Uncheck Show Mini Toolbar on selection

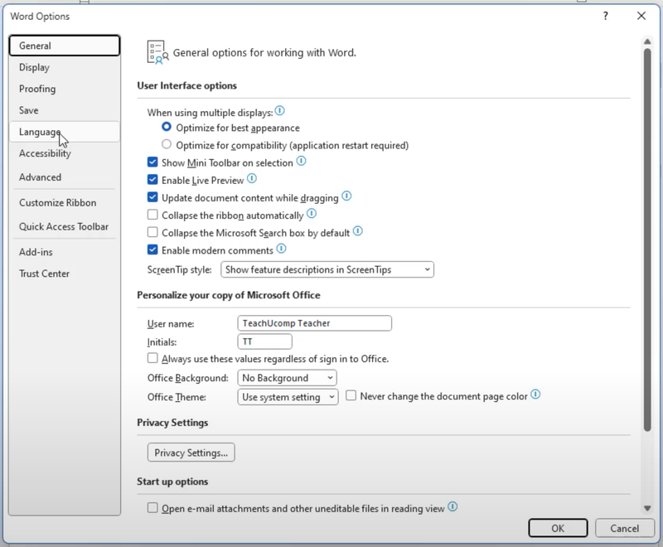(x=152, y=162)
